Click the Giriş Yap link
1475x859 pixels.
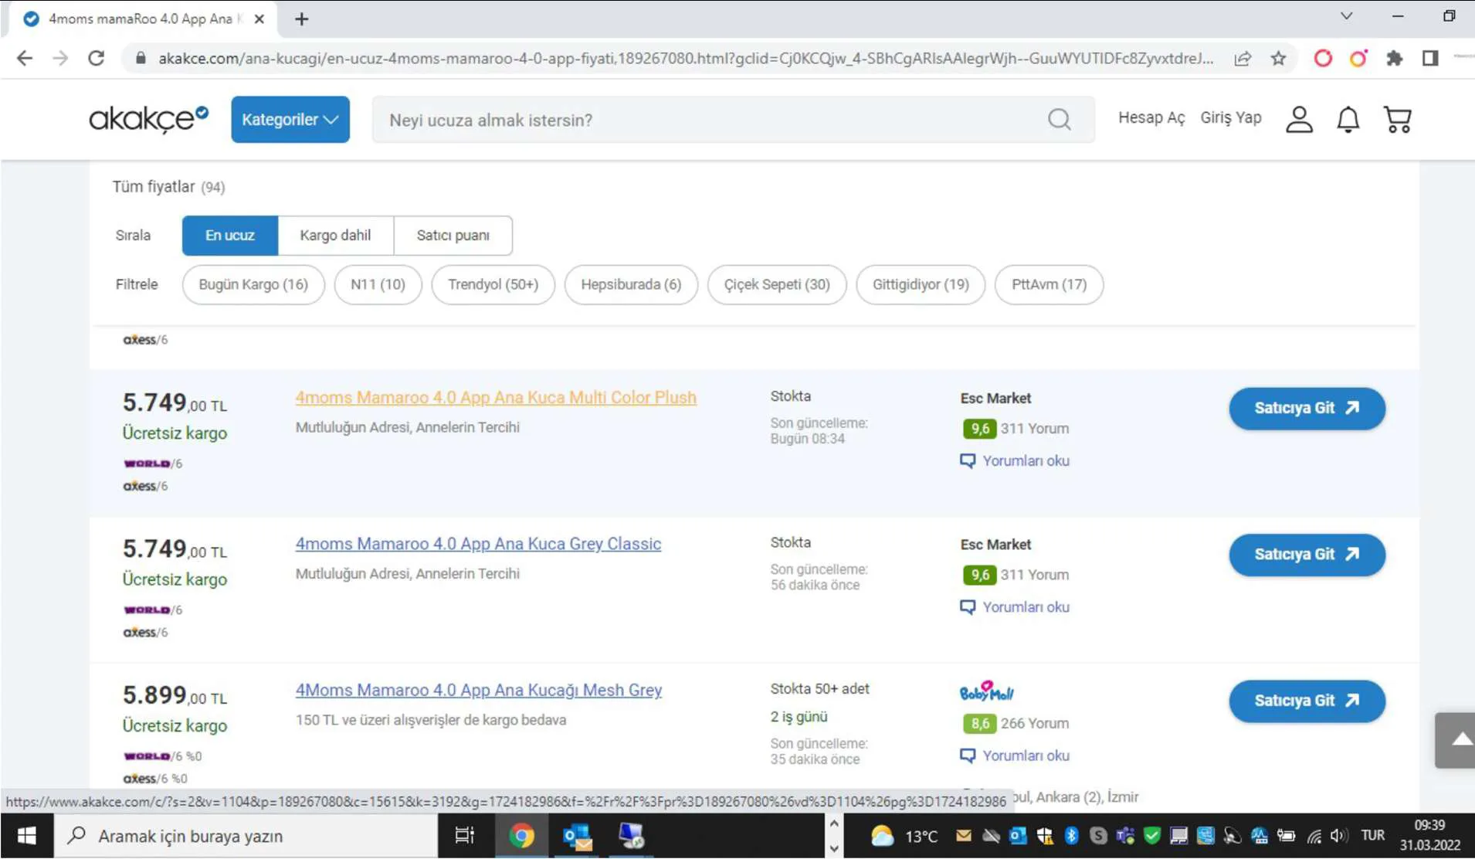tap(1230, 117)
